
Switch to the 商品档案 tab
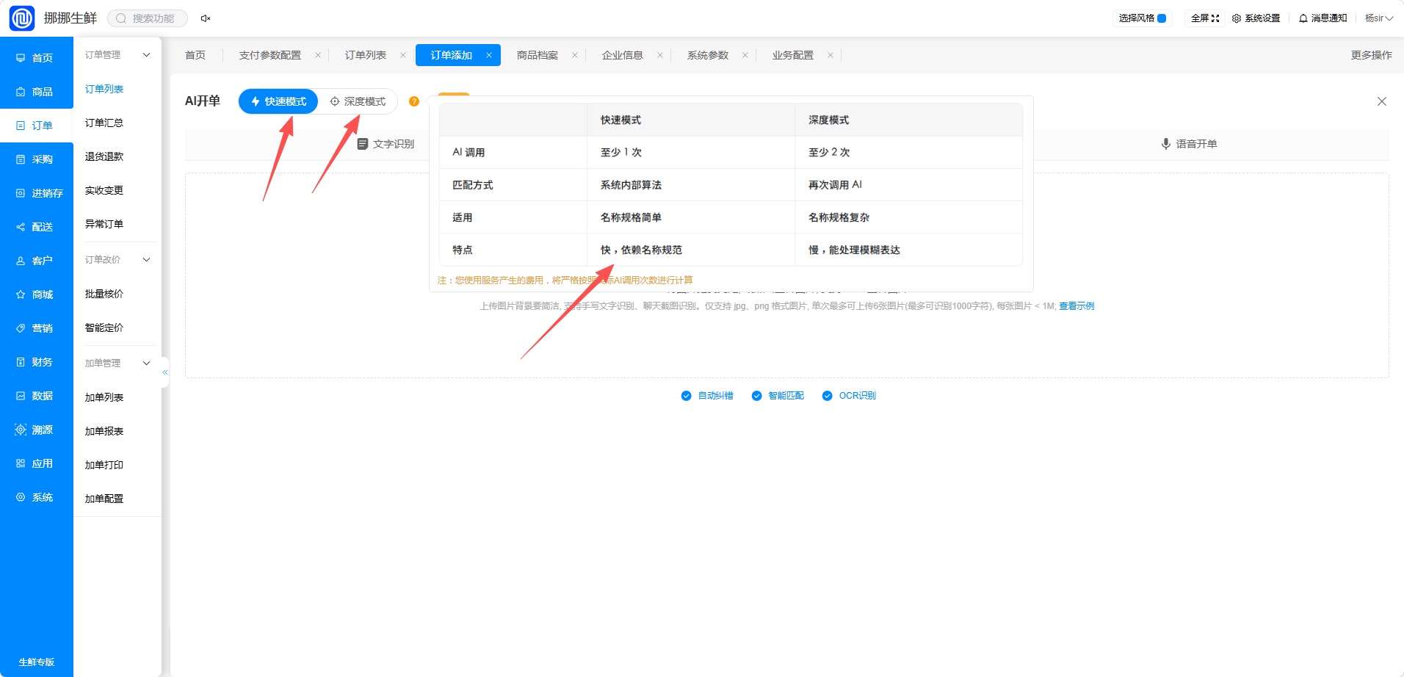538,55
